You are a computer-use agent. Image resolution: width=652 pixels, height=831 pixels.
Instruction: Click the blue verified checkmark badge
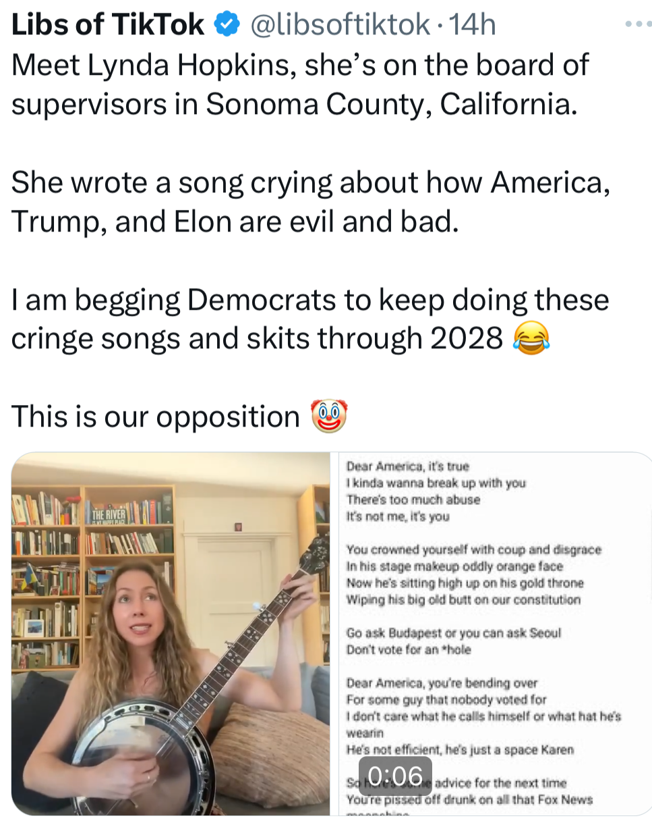(227, 25)
